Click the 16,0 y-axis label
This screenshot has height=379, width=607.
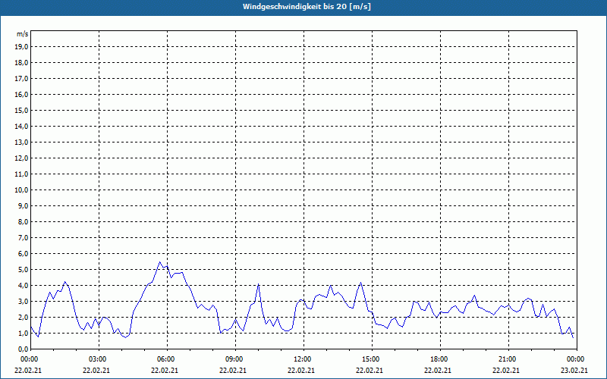[x=21, y=94]
